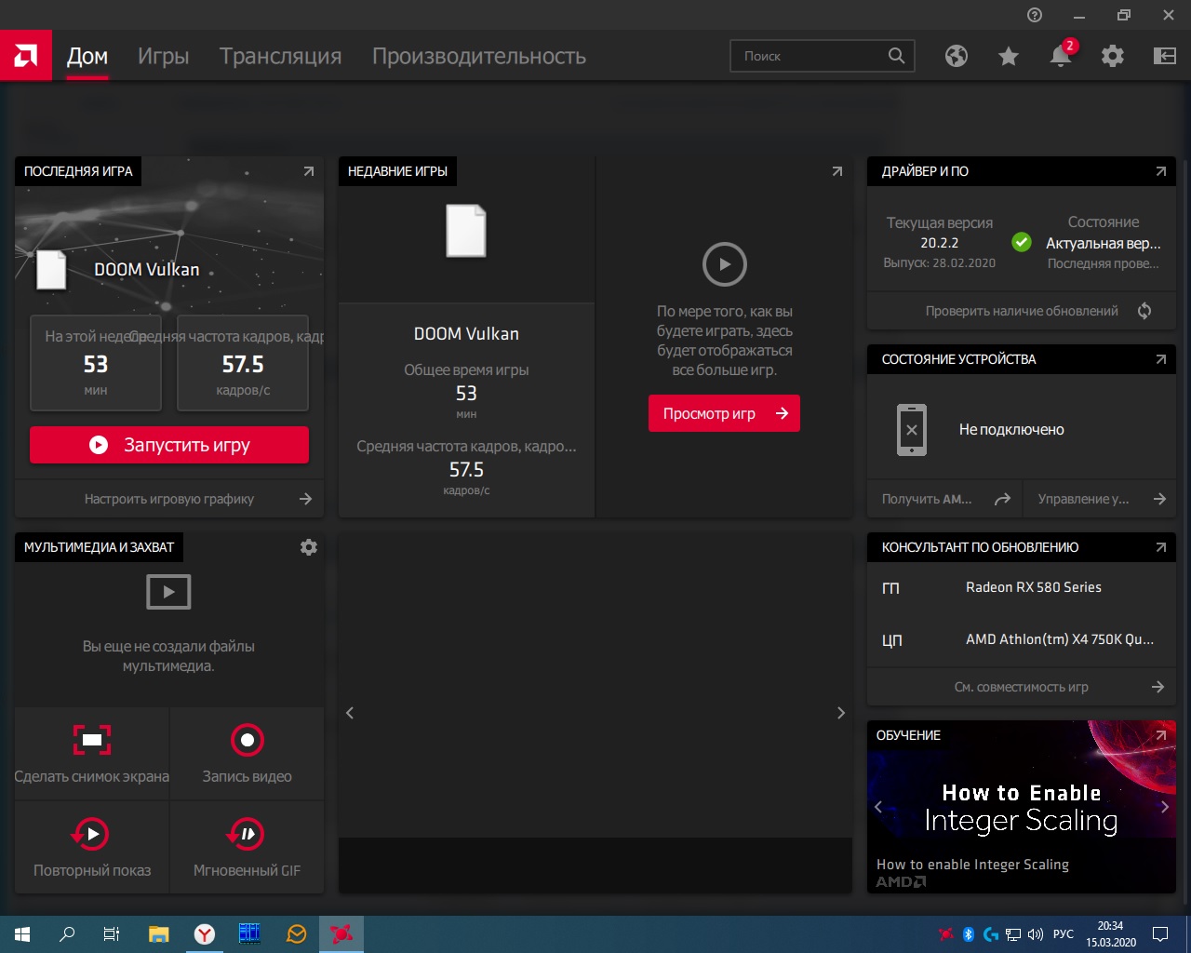Click the Instant Replay icon
The width and height of the screenshot is (1191, 953).
coord(92,835)
